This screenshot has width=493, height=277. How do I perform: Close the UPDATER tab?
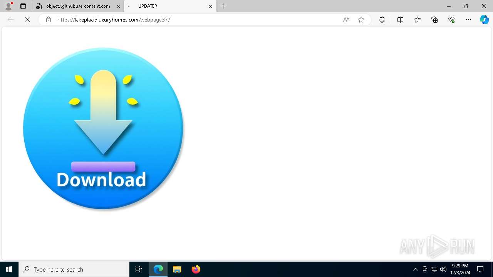[210, 6]
